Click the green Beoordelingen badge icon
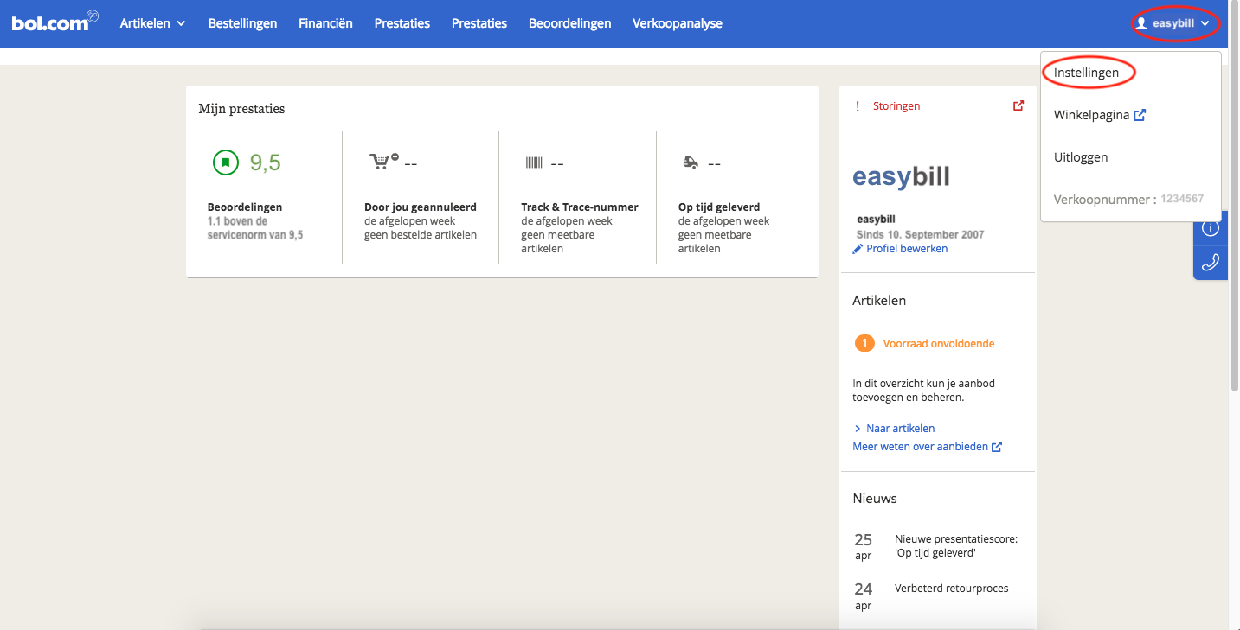 [x=225, y=162]
